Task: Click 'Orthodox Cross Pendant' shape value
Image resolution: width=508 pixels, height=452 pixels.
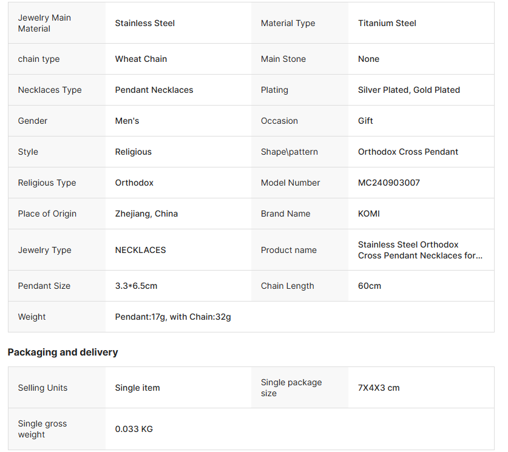Action: (408, 152)
